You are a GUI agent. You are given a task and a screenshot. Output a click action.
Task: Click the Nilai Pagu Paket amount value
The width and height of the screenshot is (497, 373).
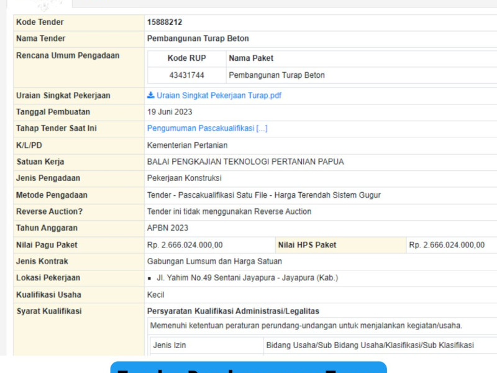pos(185,245)
